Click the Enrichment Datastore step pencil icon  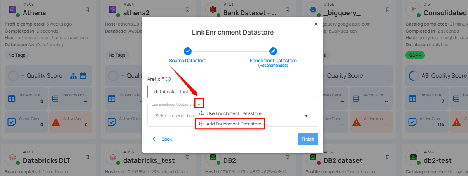click(x=273, y=51)
